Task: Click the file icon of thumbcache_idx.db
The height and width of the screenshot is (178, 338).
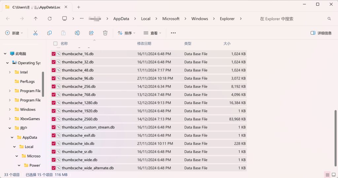Action: 59,143
